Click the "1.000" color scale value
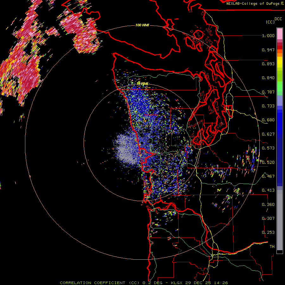This screenshot has height=285, width=285. point(268,35)
